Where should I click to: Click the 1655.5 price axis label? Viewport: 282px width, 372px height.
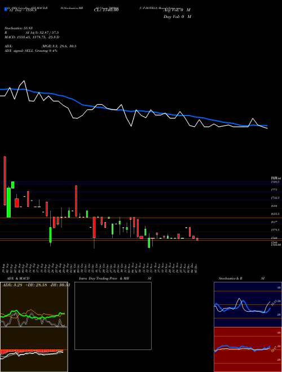[x=275, y=214]
